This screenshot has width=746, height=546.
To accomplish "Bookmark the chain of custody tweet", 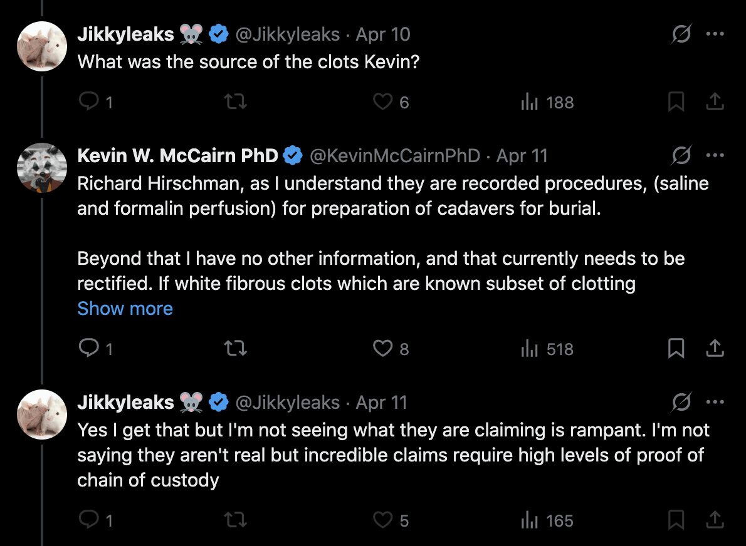I will pos(676,520).
